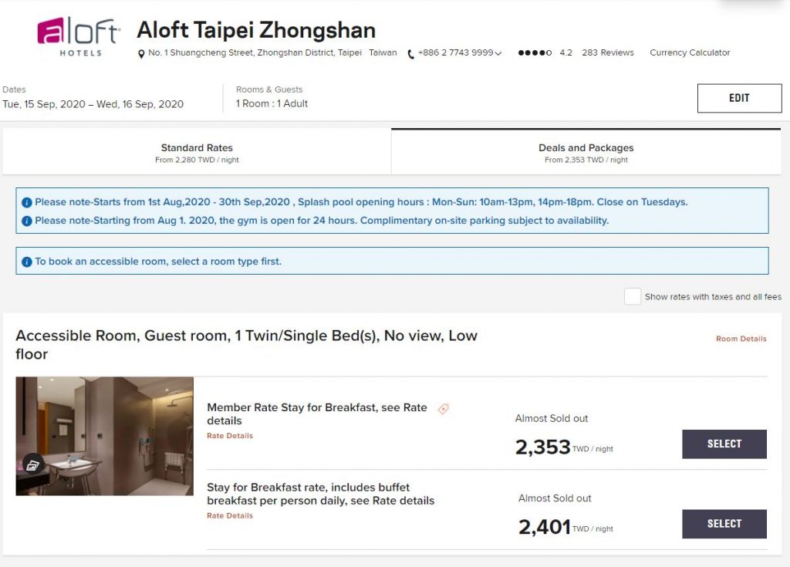
Task: Click the Aloft Hotels logo
Action: [x=78, y=36]
